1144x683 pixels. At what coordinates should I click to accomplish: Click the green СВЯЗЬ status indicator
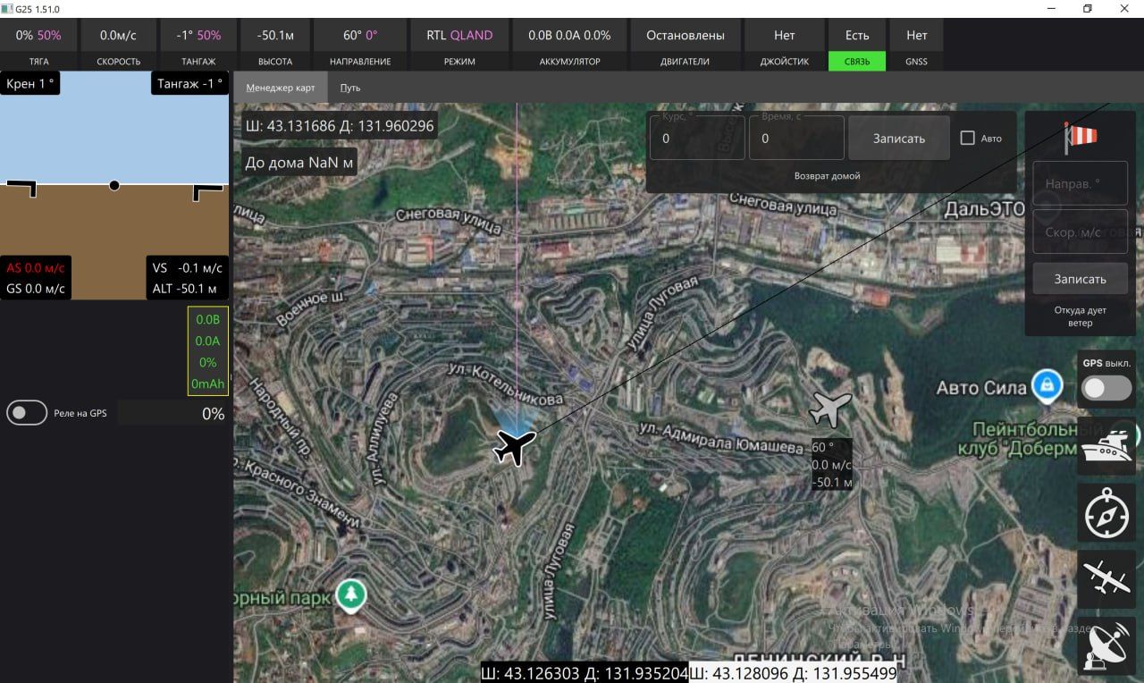point(856,62)
